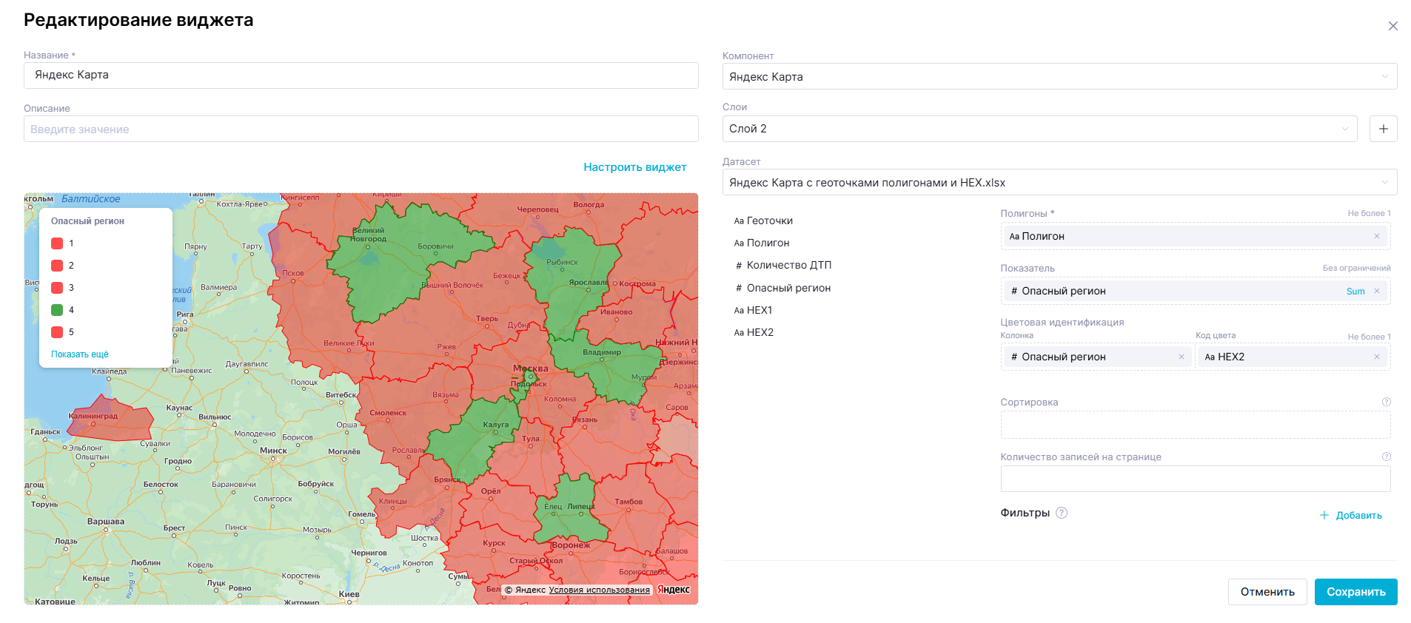Remove HEX2 from color code field
Viewport: 1411px width, 623px height.
coord(1377,357)
